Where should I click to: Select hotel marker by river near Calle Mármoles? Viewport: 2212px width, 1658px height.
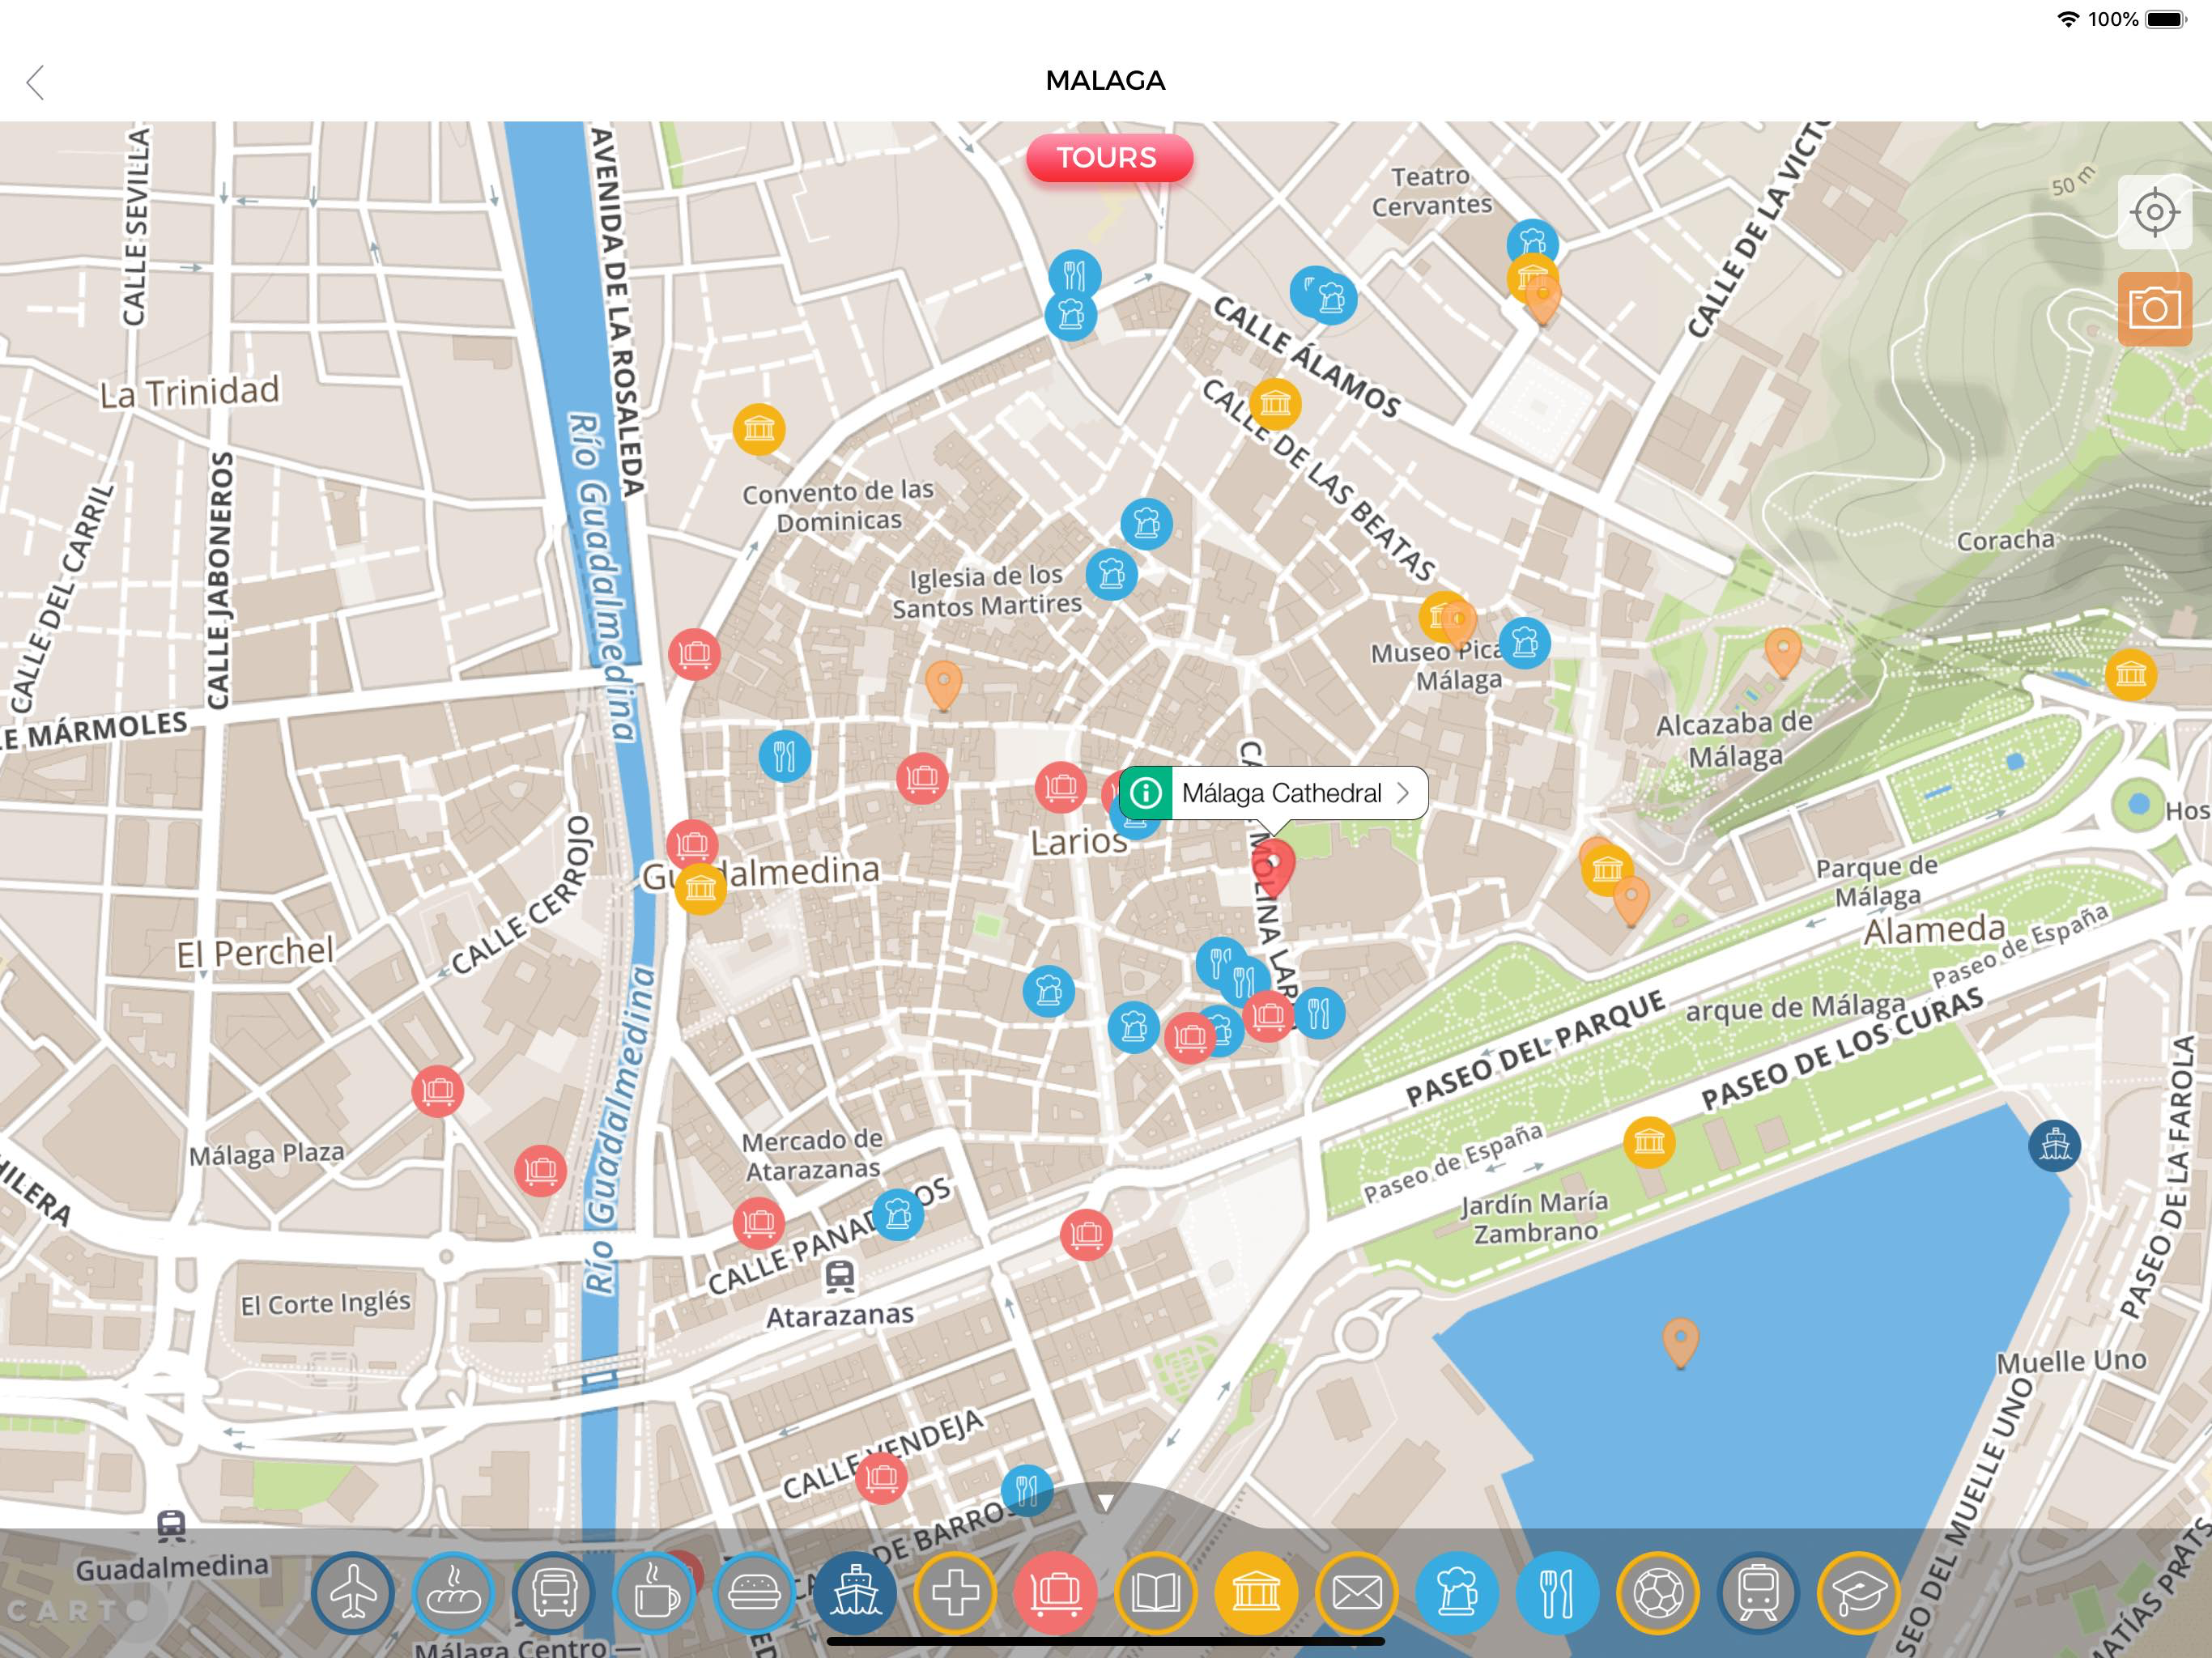[x=694, y=654]
